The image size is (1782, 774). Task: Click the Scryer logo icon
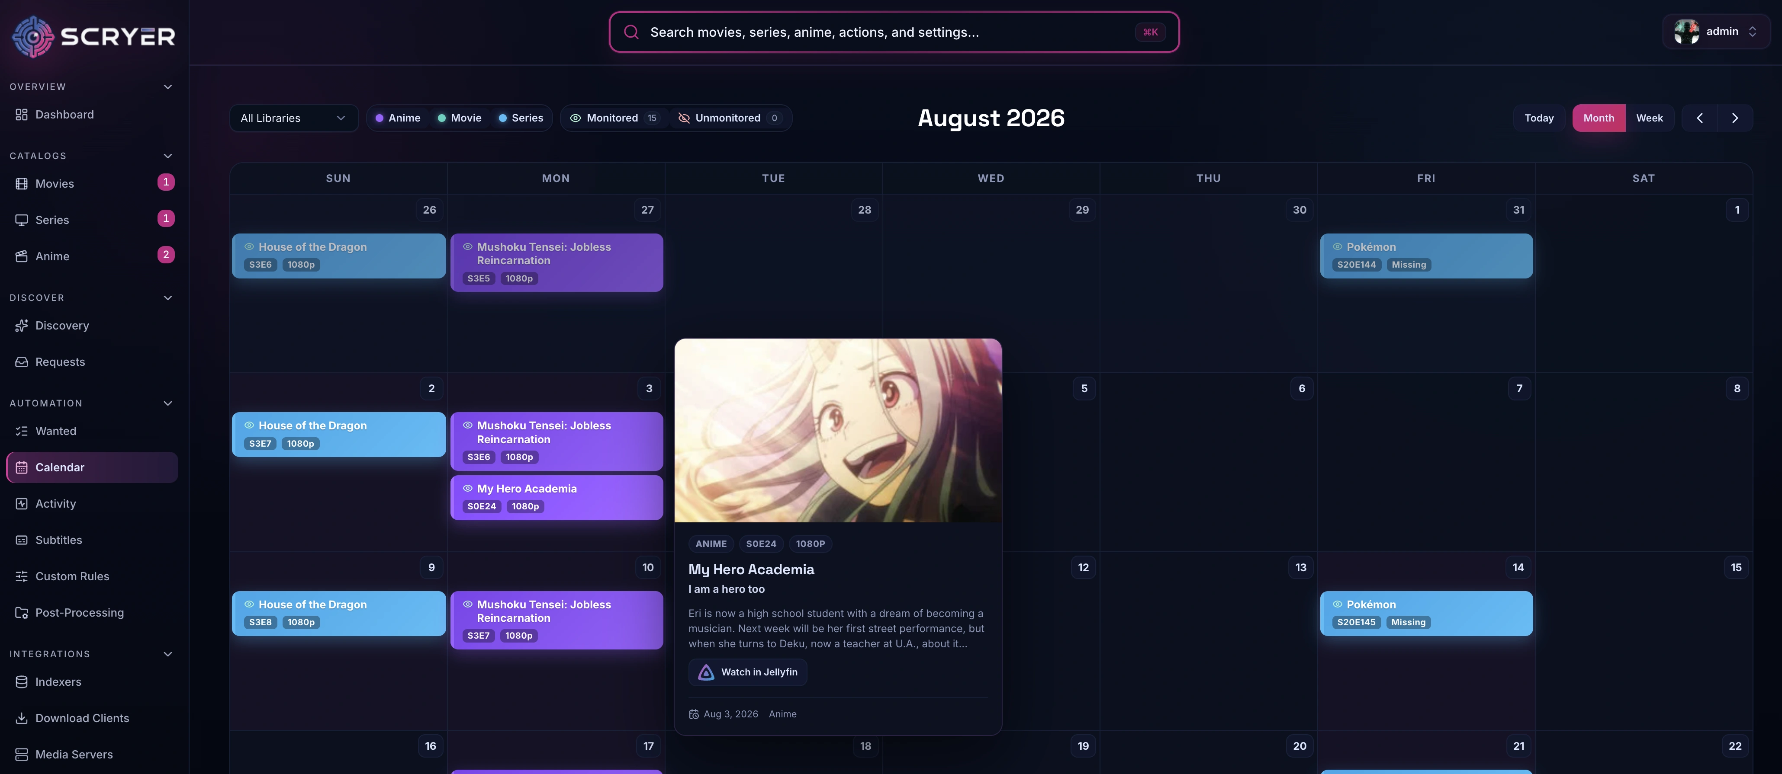coord(32,36)
